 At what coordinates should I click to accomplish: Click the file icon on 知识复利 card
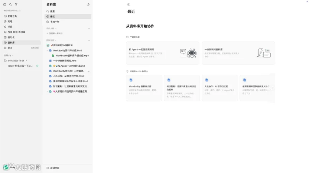(169, 80)
